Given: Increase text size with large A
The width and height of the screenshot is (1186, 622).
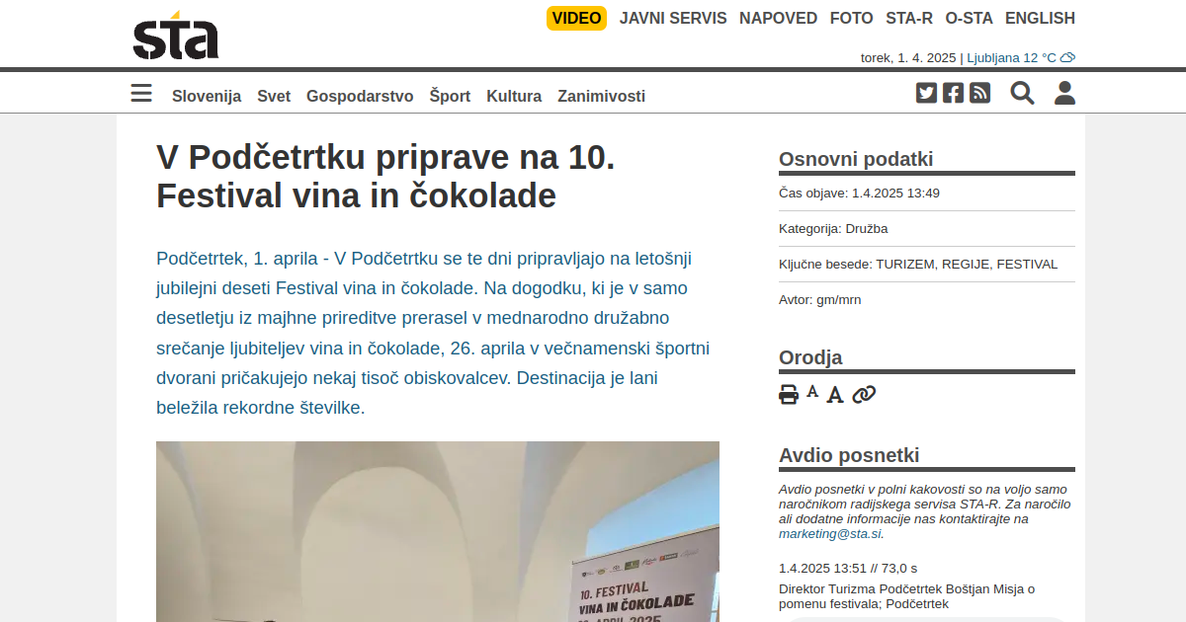Looking at the screenshot, I should pyautogui.click(x=835, y=395).
